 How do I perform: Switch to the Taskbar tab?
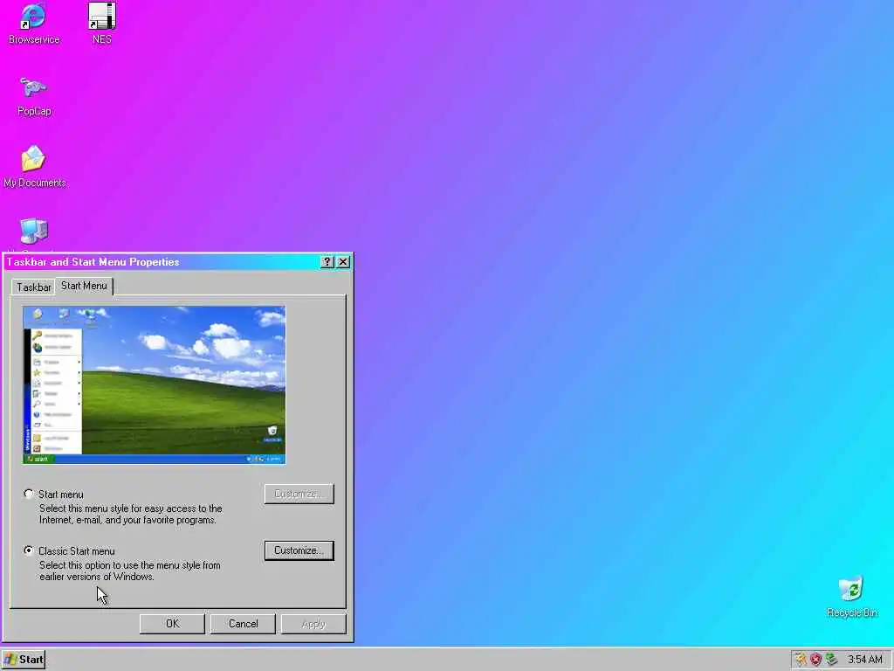[x=34, y=287]
